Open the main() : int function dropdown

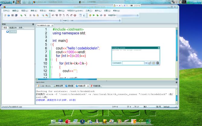click(92, 20)
